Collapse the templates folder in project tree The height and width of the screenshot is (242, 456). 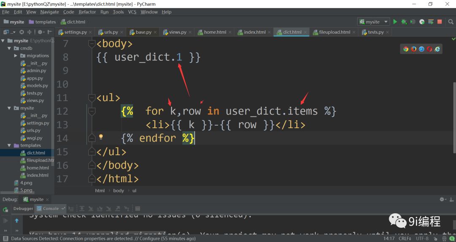(x=9, y=145)
